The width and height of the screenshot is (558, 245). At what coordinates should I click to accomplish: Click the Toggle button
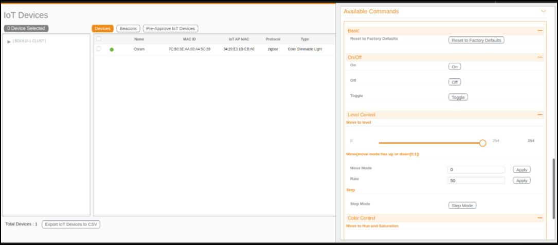458,97
